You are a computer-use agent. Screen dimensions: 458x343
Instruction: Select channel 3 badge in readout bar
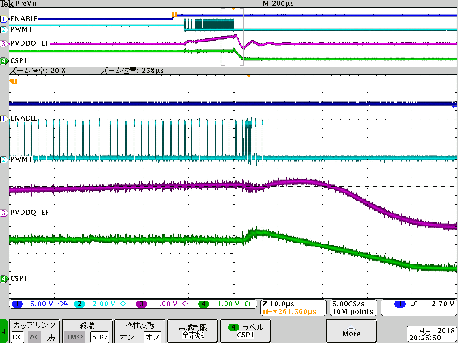[x=142, y=304]
